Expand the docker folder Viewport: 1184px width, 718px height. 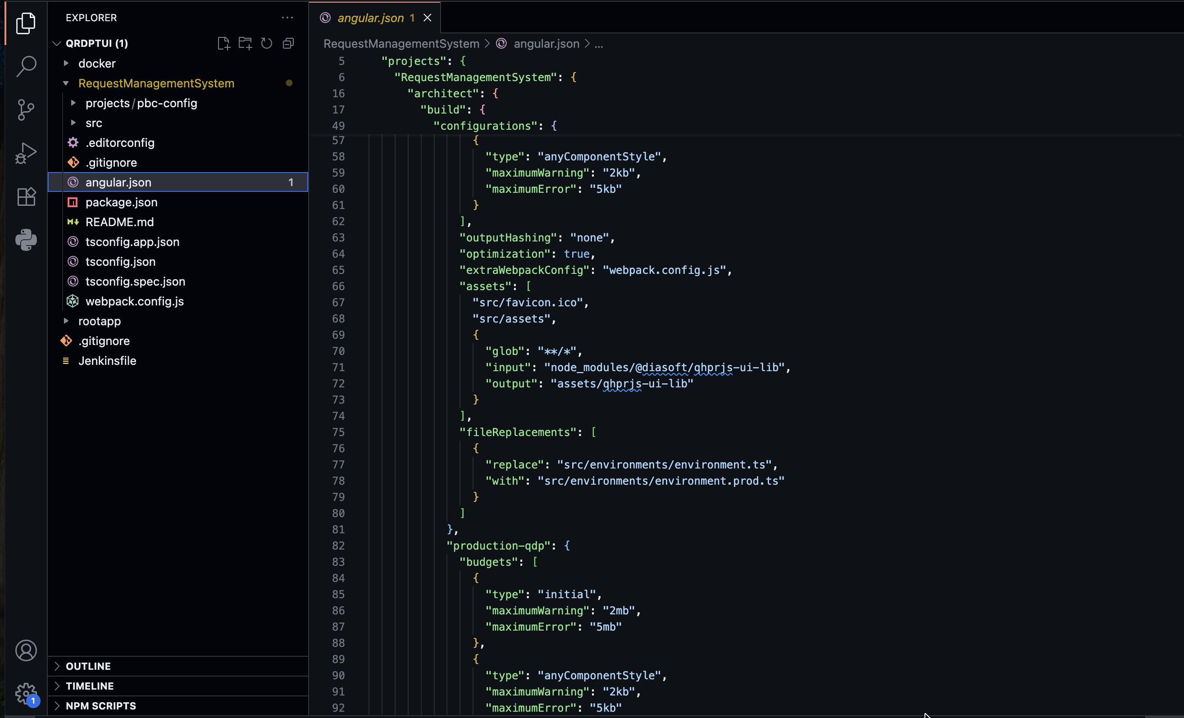click(96, 64)
